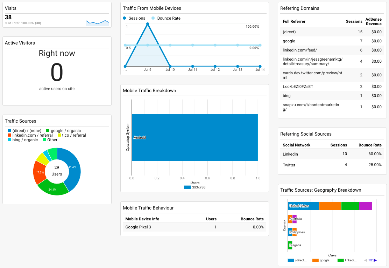Click the Bounce Rate legend dot
The height and width of the screenshot is (268, 389).
point(153,18)
